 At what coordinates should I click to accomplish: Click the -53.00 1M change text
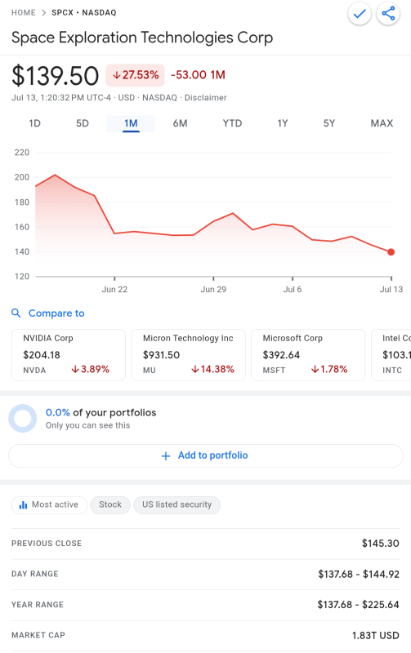[x=198, y=75]
